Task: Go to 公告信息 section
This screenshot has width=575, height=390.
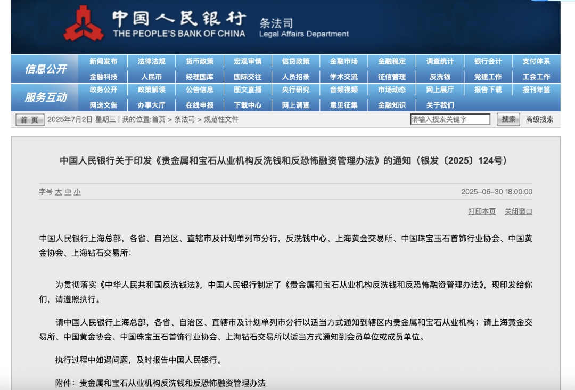Action: click(200, 90)
